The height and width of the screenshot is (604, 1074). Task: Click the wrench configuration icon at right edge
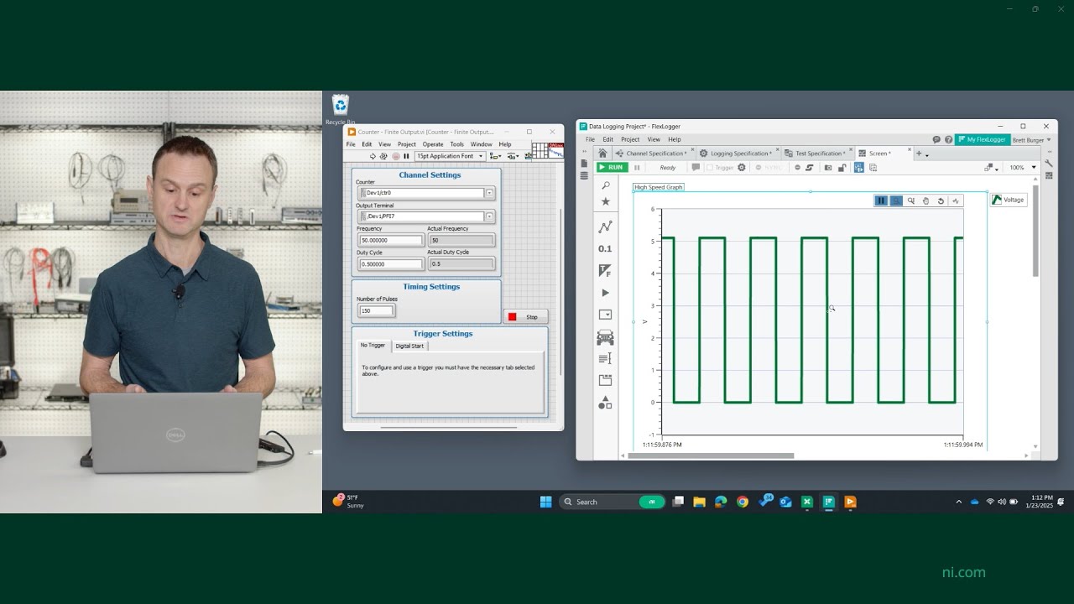coord(1049,164)
